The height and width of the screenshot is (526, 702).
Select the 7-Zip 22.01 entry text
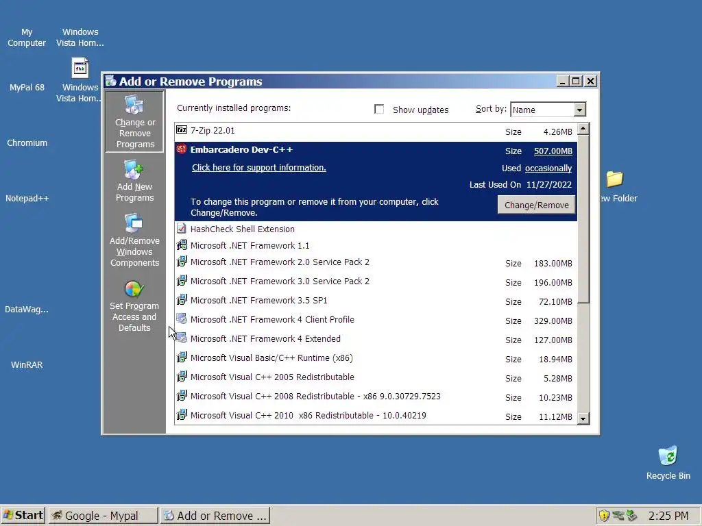pos(213,131)
